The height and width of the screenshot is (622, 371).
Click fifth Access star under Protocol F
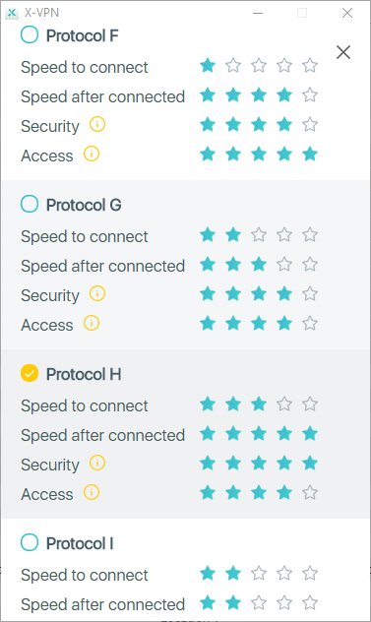point(310,154)
